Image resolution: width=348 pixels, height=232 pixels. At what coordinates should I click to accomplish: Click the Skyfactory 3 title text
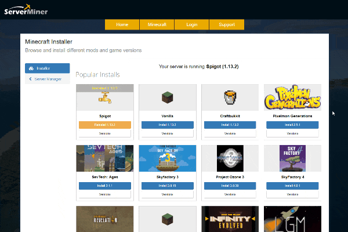click(x=168, y=177)
